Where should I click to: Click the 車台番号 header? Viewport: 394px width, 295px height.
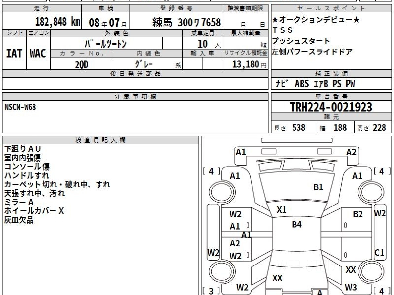pos(332,97)
